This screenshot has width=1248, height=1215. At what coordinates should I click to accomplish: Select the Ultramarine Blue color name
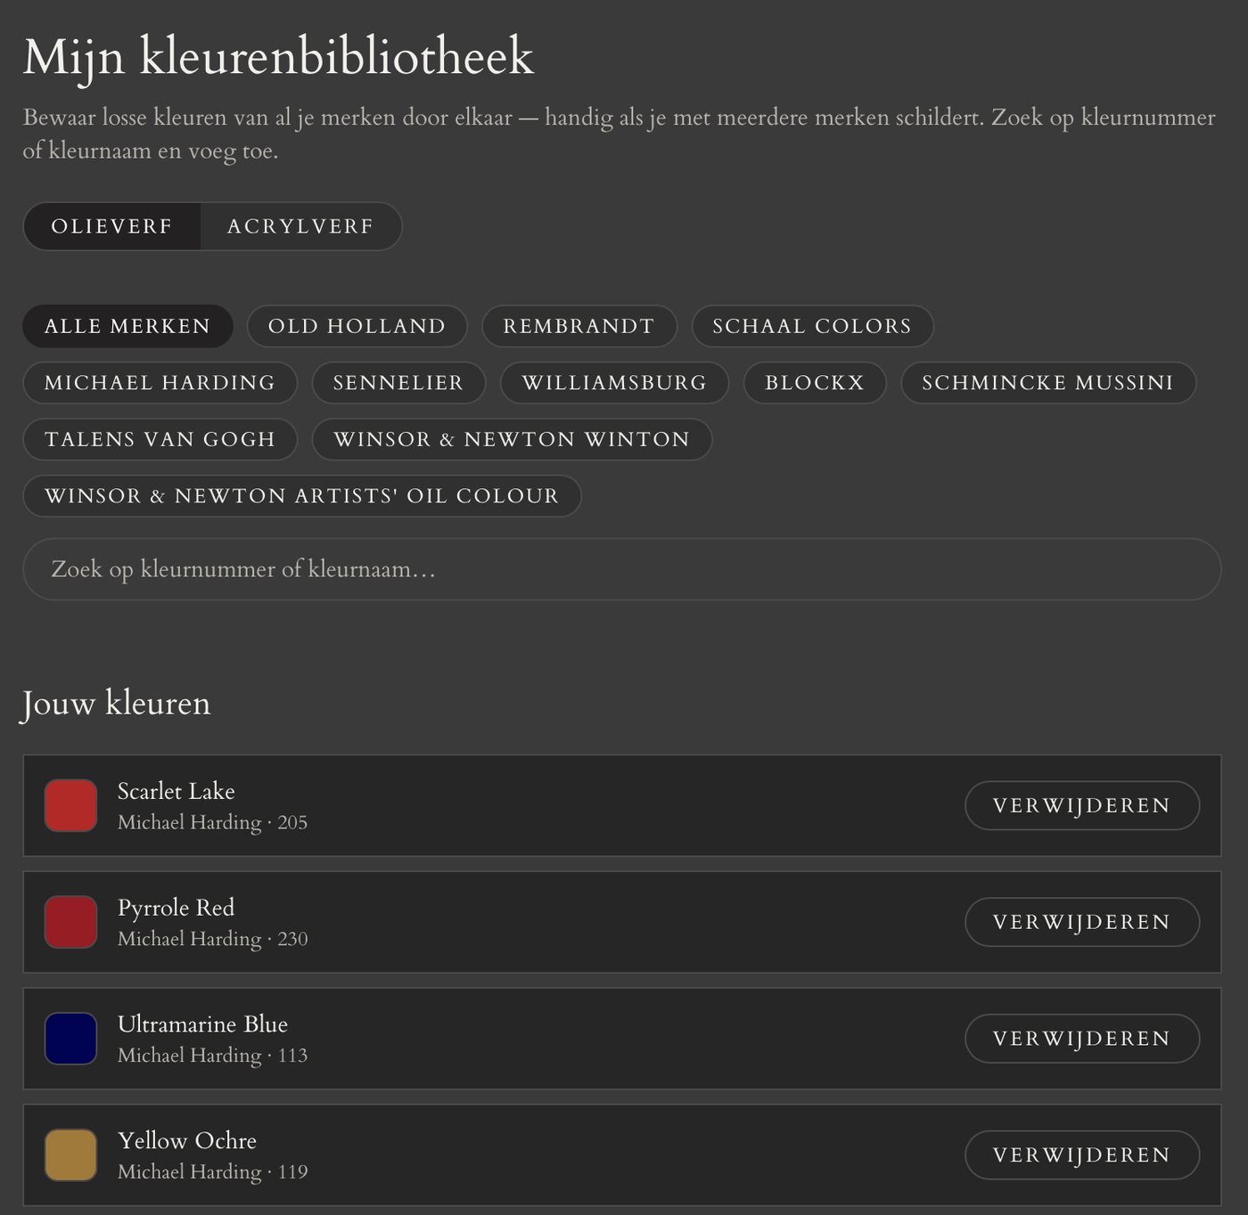tap(202, 1024)
